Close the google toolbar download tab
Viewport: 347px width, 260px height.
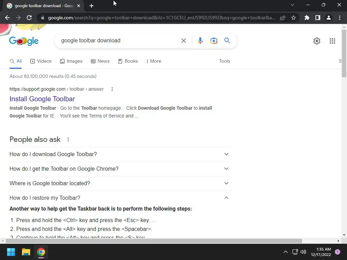point(79,6)
